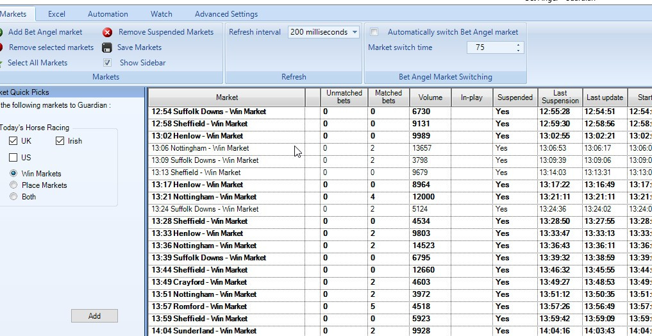The width and height of the screenshot is (652, 336).
Task: Open the Automation tab
Action: pos(108,13)
